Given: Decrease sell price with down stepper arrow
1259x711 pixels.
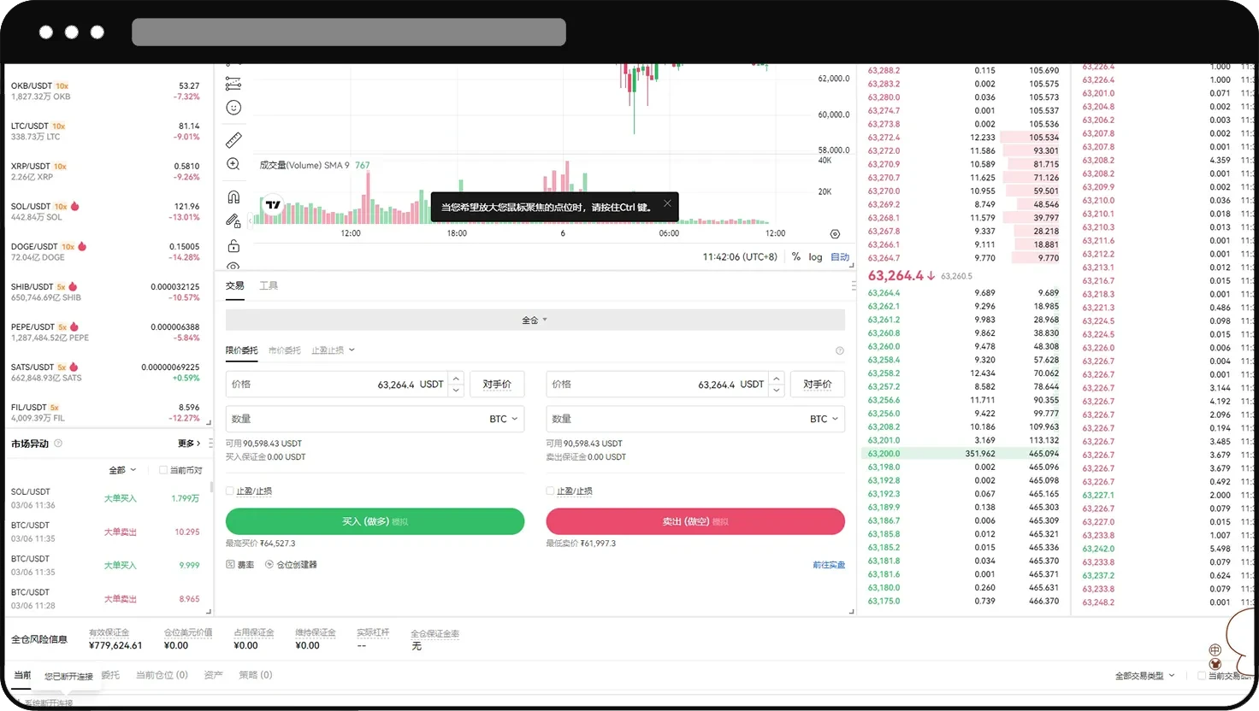Looking at the screenshot, I should (x=777, y=390).
